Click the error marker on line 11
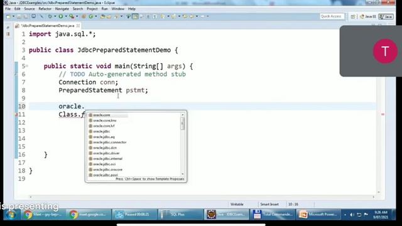The image size is (402, 226). pos(16,114)
